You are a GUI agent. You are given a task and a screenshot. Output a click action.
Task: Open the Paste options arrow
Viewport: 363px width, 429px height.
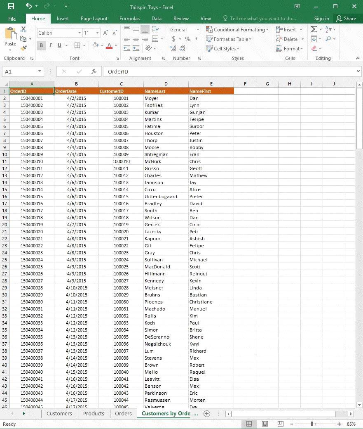click(10, 50)
